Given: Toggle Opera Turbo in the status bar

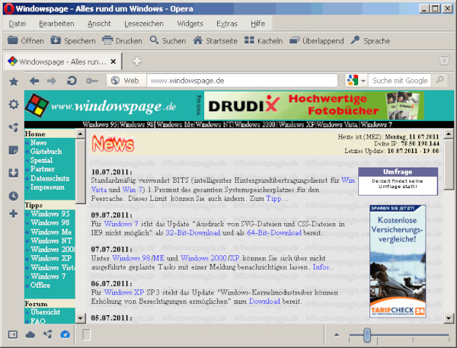Looking at the screenshot, I should point(65,334).
